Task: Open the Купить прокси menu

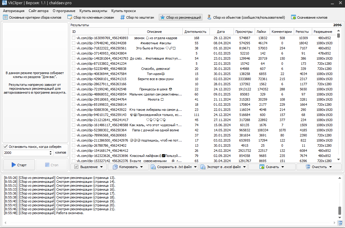Action: coord(123,11)
